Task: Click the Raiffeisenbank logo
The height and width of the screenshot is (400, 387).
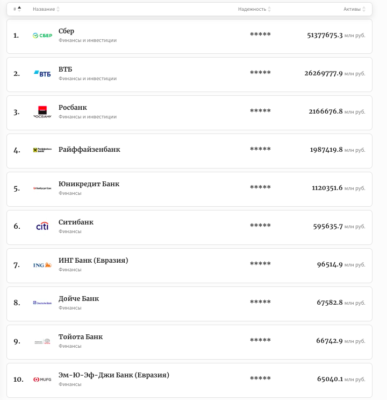Action: [x=42, y=150]
